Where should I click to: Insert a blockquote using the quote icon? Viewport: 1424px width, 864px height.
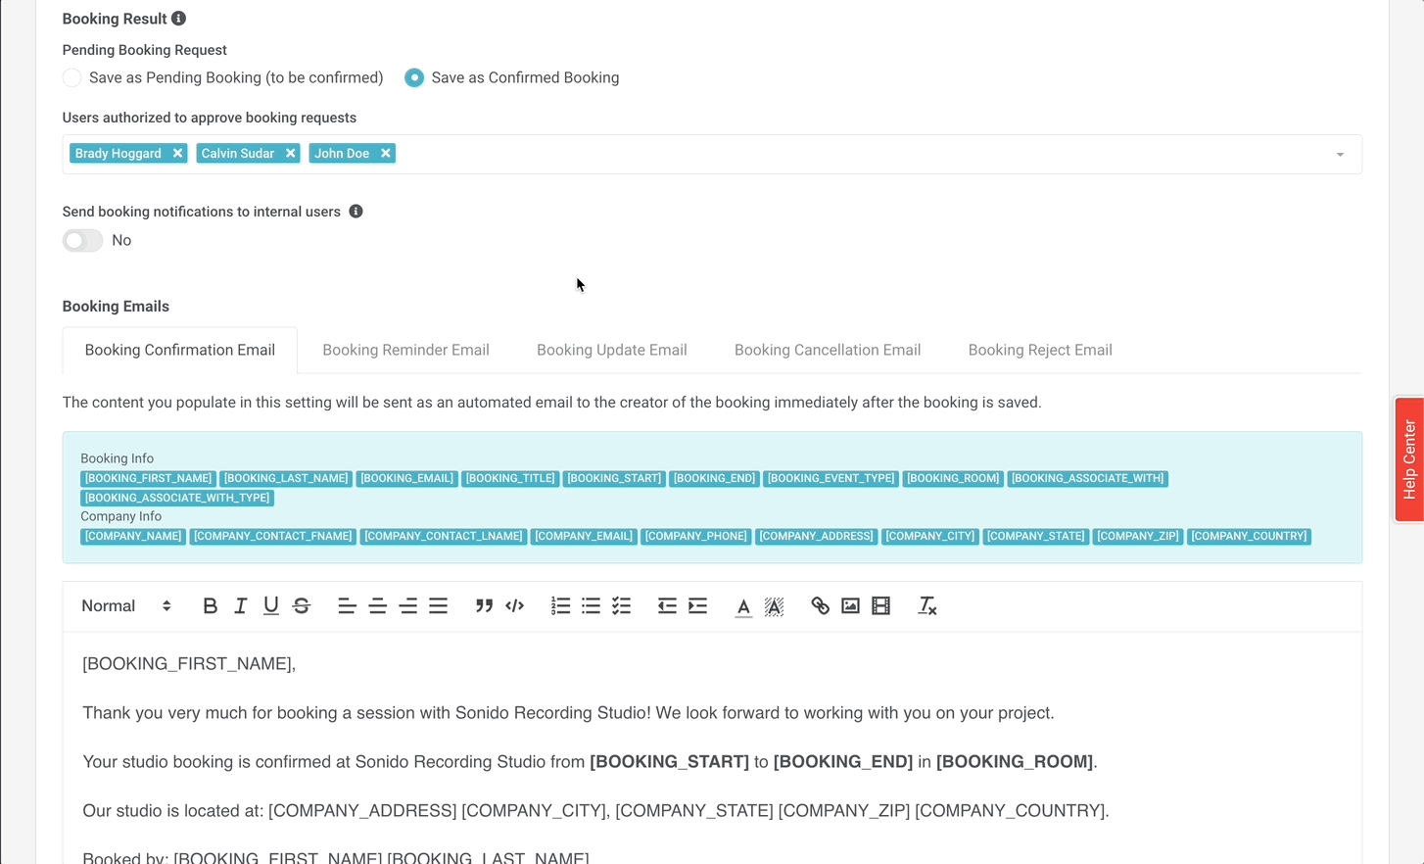(484, 606)
